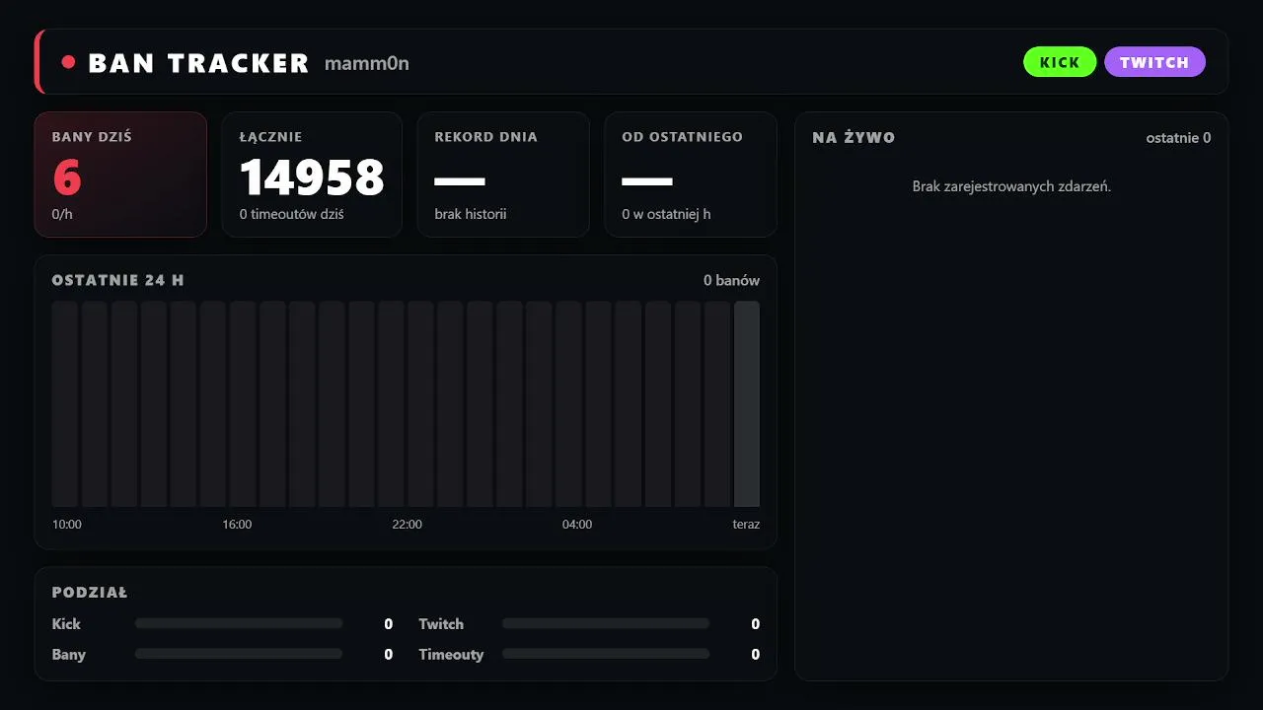The image size is (1263, 710).
Task: Click the Bany row value 0
Action: pyautogui.click(x=389, y=655)
